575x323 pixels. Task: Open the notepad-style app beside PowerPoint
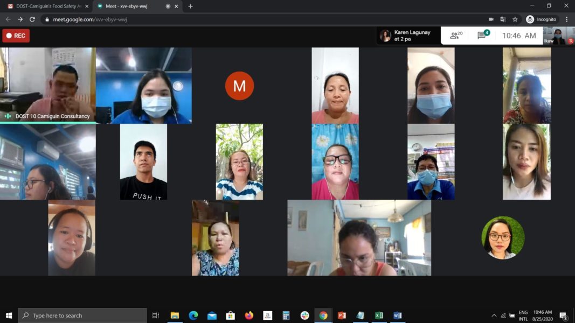click(361, 315)
